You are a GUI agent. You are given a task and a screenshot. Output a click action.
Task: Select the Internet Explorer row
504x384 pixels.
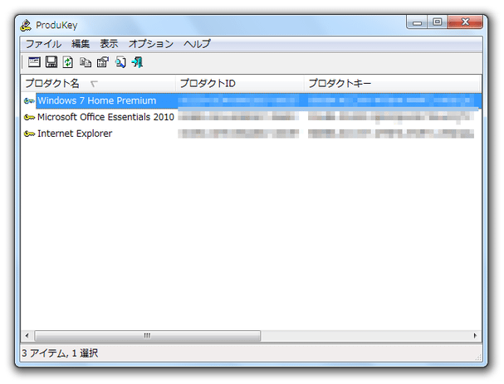[x=252, y=134]
